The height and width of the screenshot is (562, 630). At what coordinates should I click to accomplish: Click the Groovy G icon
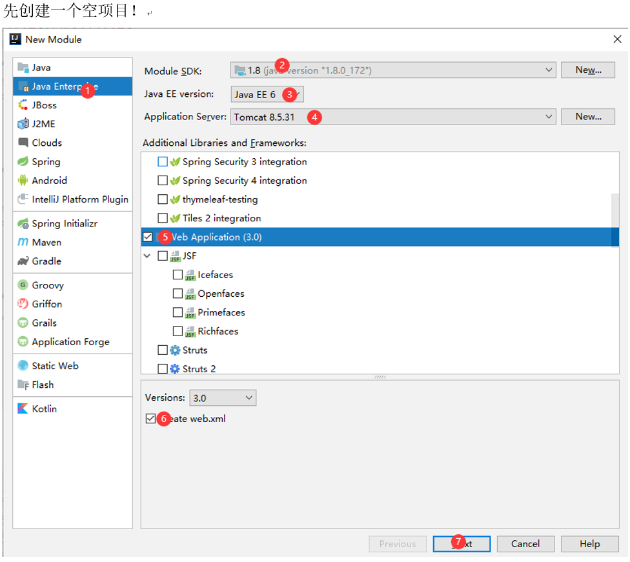pyautogui.click(x=23, y=285)
